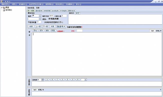Image resolution: width=163 pixels, height=97 pixels.
Task: Open the 使用帮助 menu
Action: coord(49,4)
